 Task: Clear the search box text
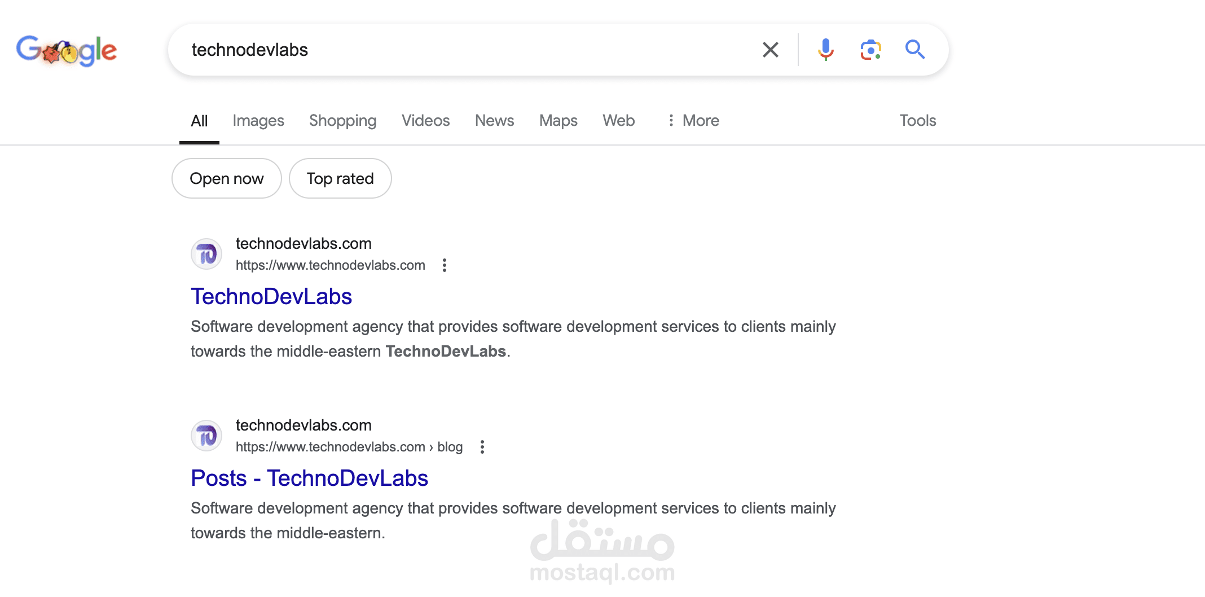770,50
